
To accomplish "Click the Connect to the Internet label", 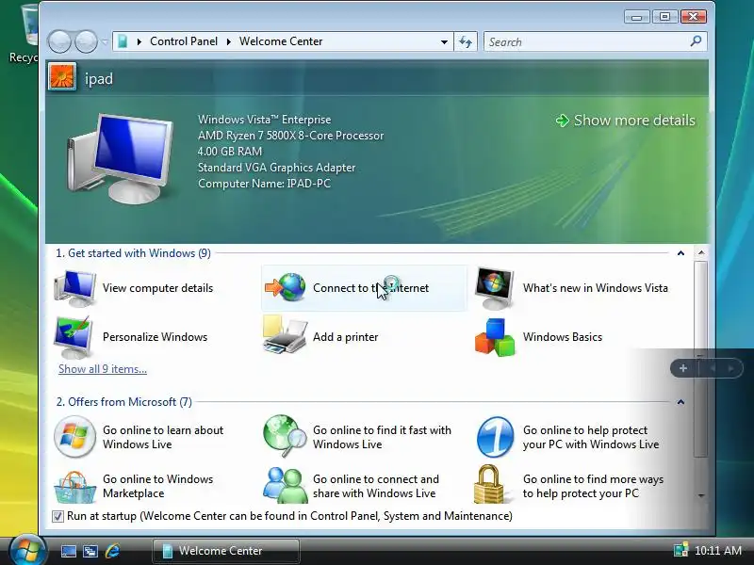I will (x=370, y=288).
